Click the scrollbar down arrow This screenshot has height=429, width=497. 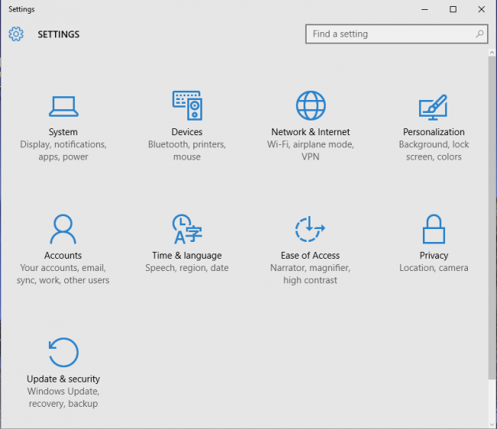click(492, 424)
